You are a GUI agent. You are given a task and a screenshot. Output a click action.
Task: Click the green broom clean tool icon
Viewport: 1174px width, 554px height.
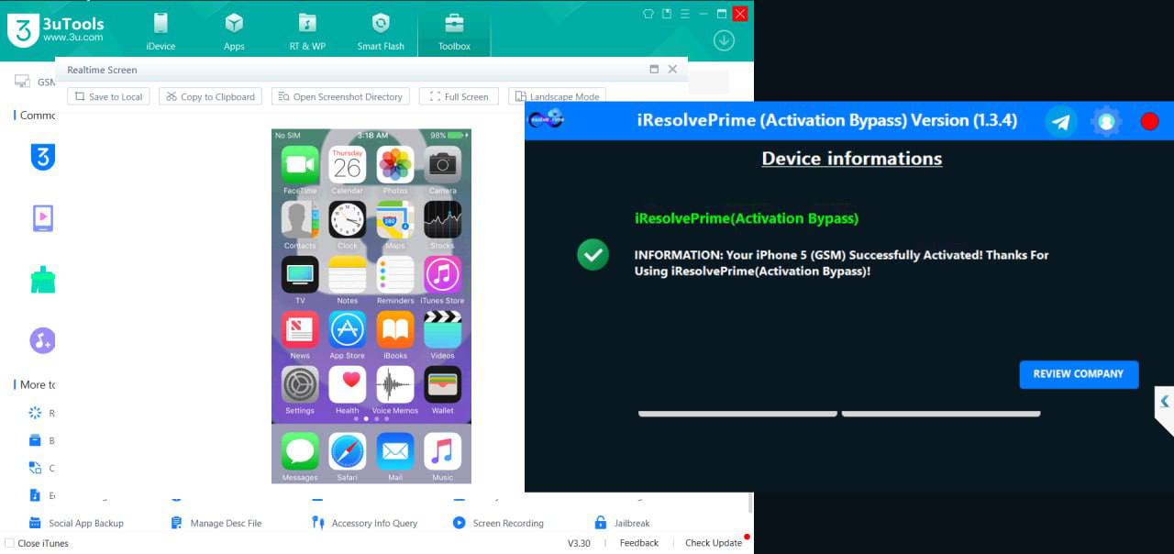pyautogui.click(x=42, y=280)
